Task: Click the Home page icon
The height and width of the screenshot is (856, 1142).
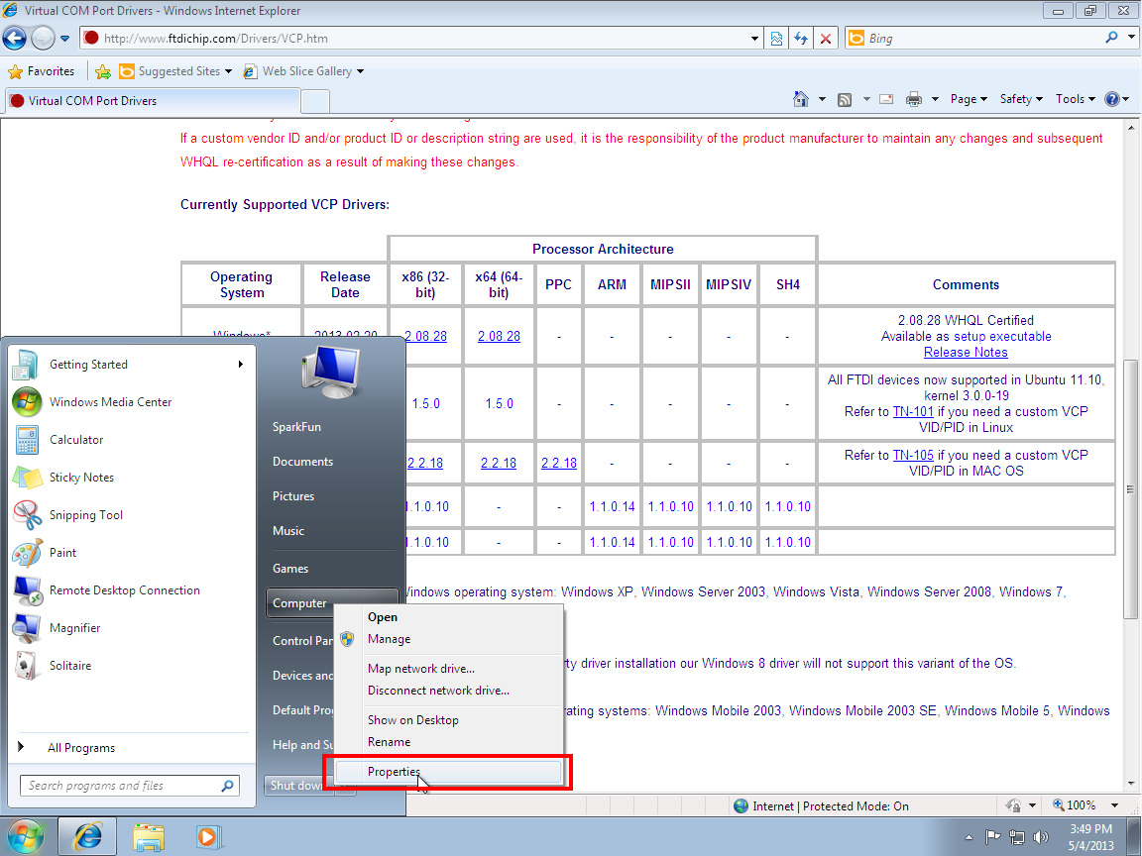Action: [x=801, y=99]
